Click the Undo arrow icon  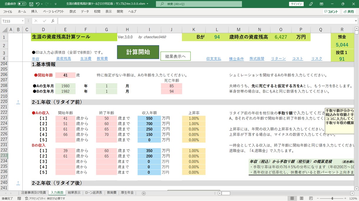pos(38,4)
